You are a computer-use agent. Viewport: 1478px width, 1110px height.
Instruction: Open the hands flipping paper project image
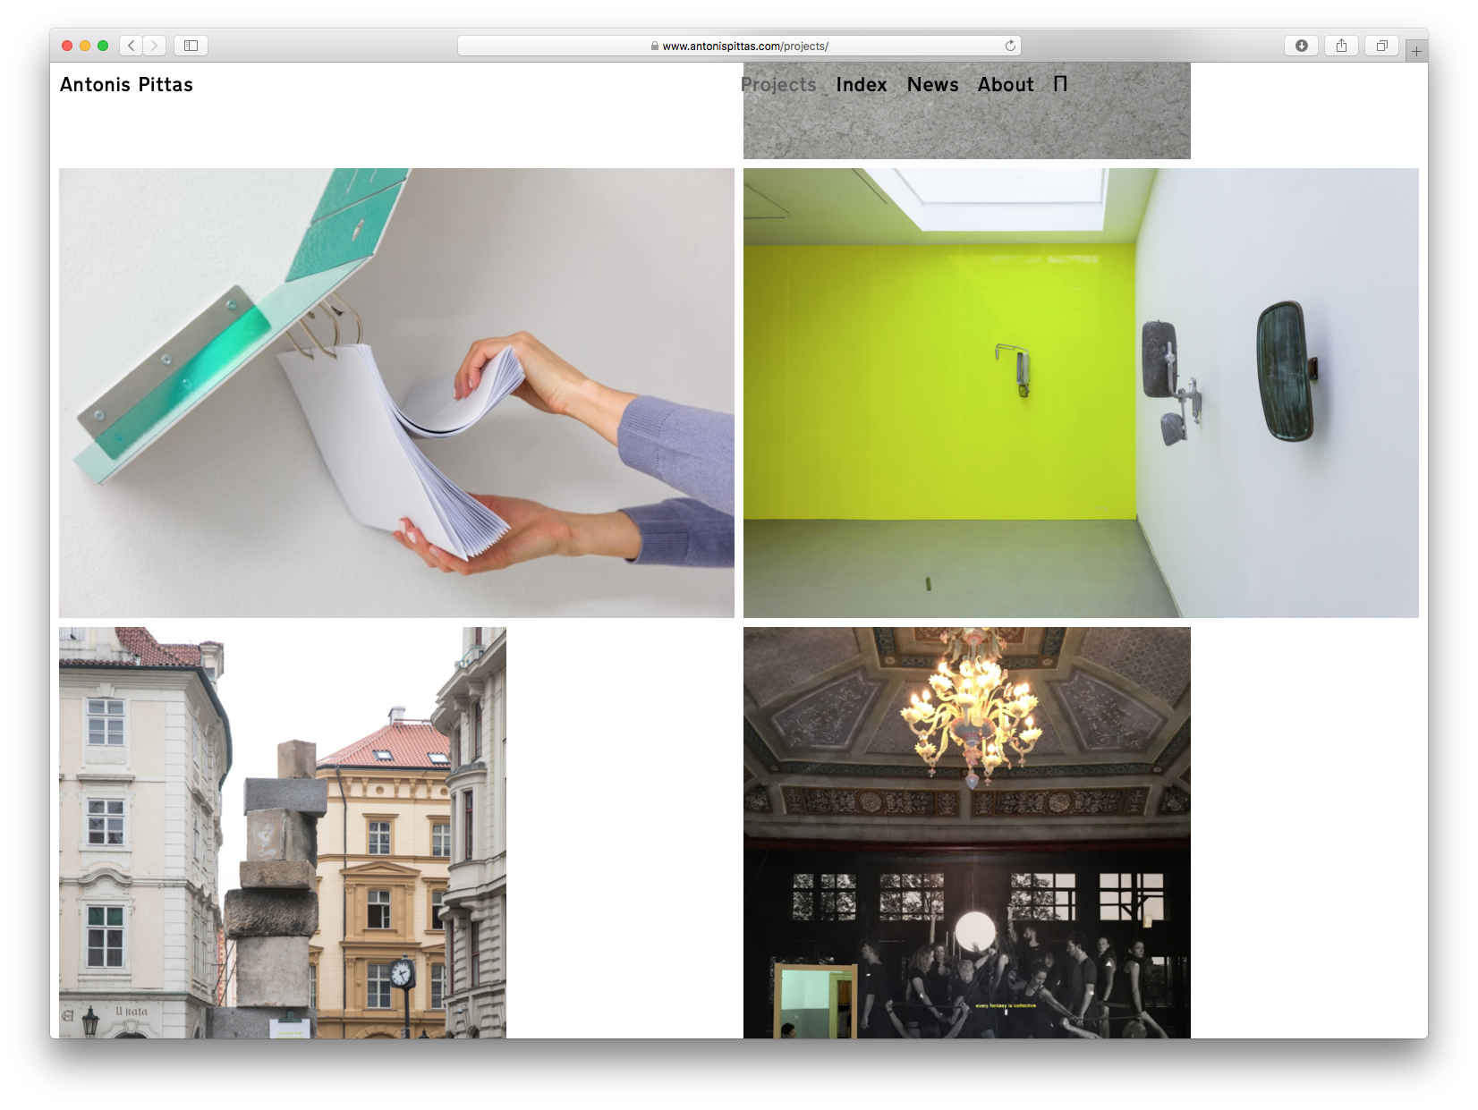[x=396, y=393]
